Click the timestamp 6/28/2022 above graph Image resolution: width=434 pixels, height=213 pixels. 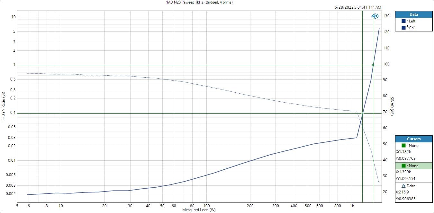tap(358, 7)
